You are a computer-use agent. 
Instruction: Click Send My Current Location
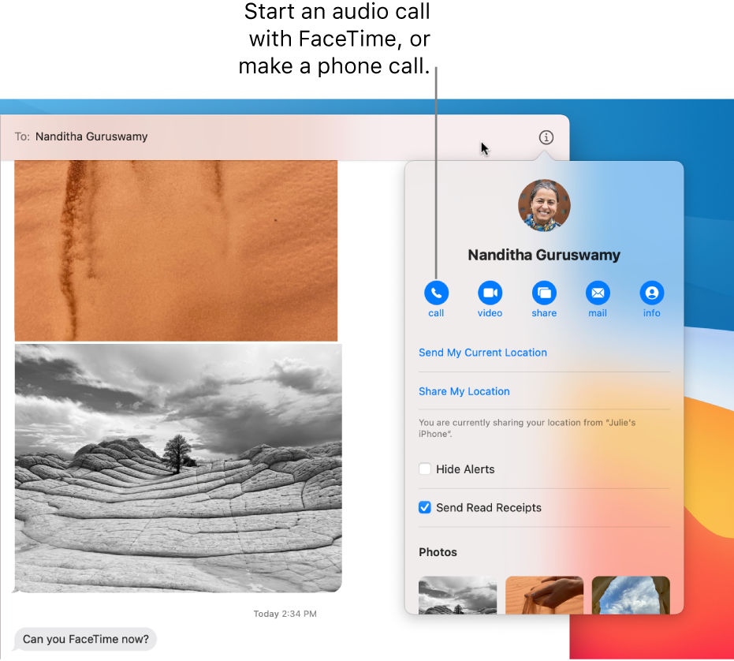483,353
